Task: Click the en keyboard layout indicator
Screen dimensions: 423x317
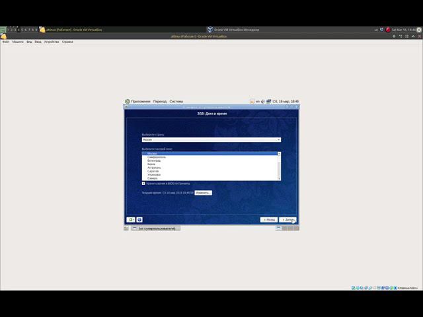Action: pos(258,101)
